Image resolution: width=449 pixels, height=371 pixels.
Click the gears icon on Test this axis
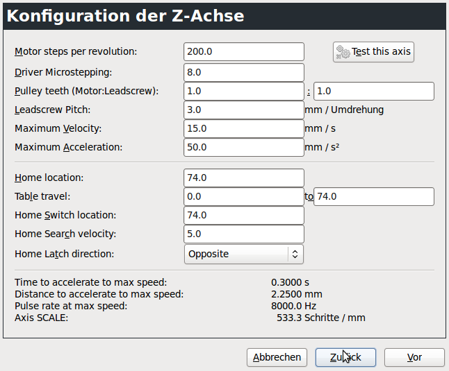click(343, 52)
